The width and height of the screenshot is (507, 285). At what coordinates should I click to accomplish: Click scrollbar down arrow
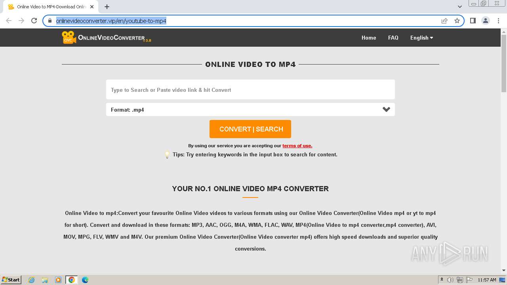[x=504, y=270]
